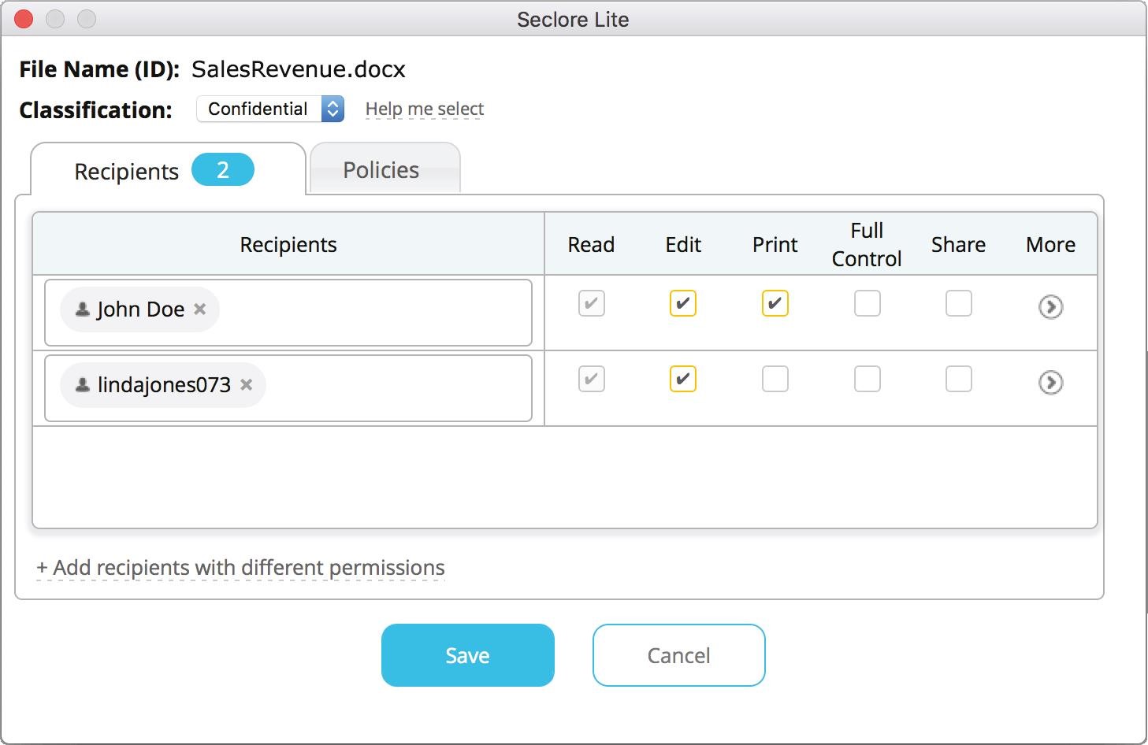Open More options arrow for John Doe

pos(1050,306)
